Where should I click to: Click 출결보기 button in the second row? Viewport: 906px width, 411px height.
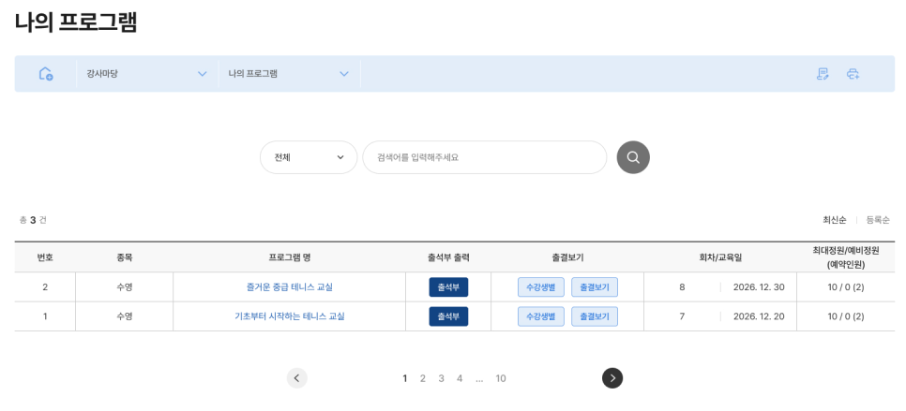point(595,316)
